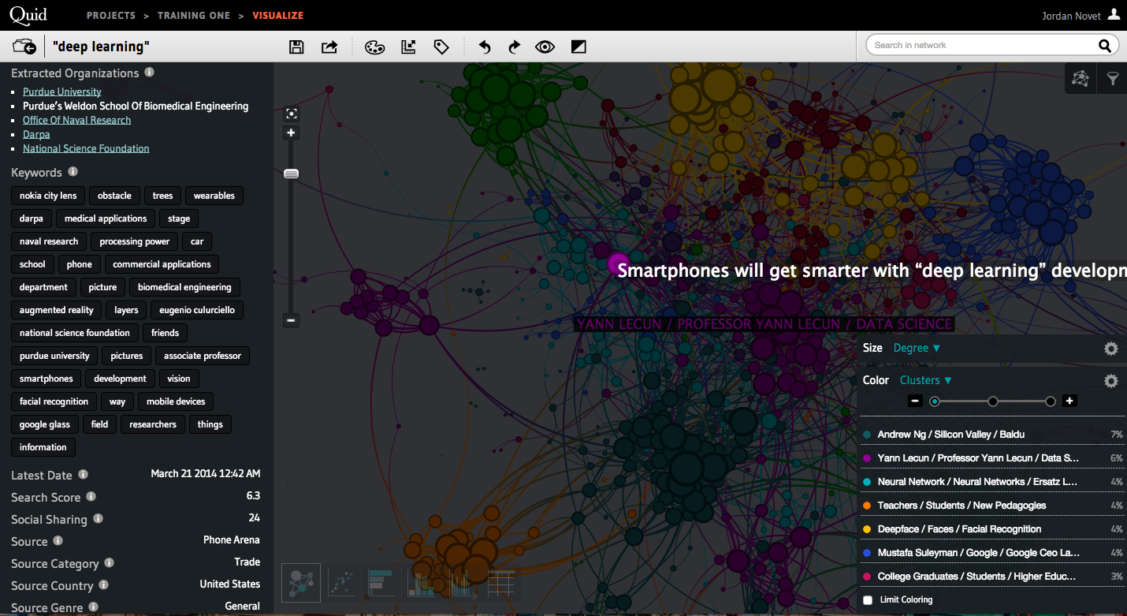Select the 'augmented reality' keyword tag
1127x616 pixels.
[57, 310]
